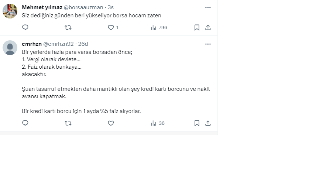Viewport: 309px width, 171px height.
Task: Share emrhzn's tweet
Action: tap(208, 123)
